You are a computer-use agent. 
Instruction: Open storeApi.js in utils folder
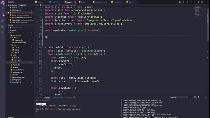coord(17,60)
